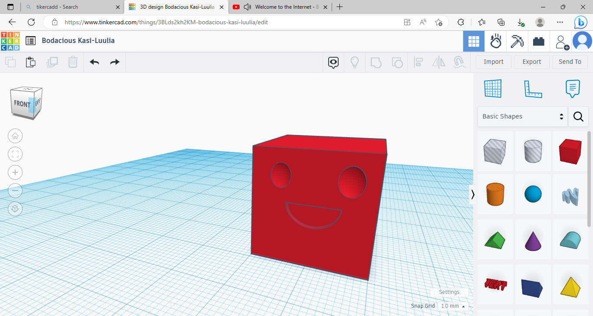Toggle orthographic/perspective view cube icon

click(x=15, y=209)
